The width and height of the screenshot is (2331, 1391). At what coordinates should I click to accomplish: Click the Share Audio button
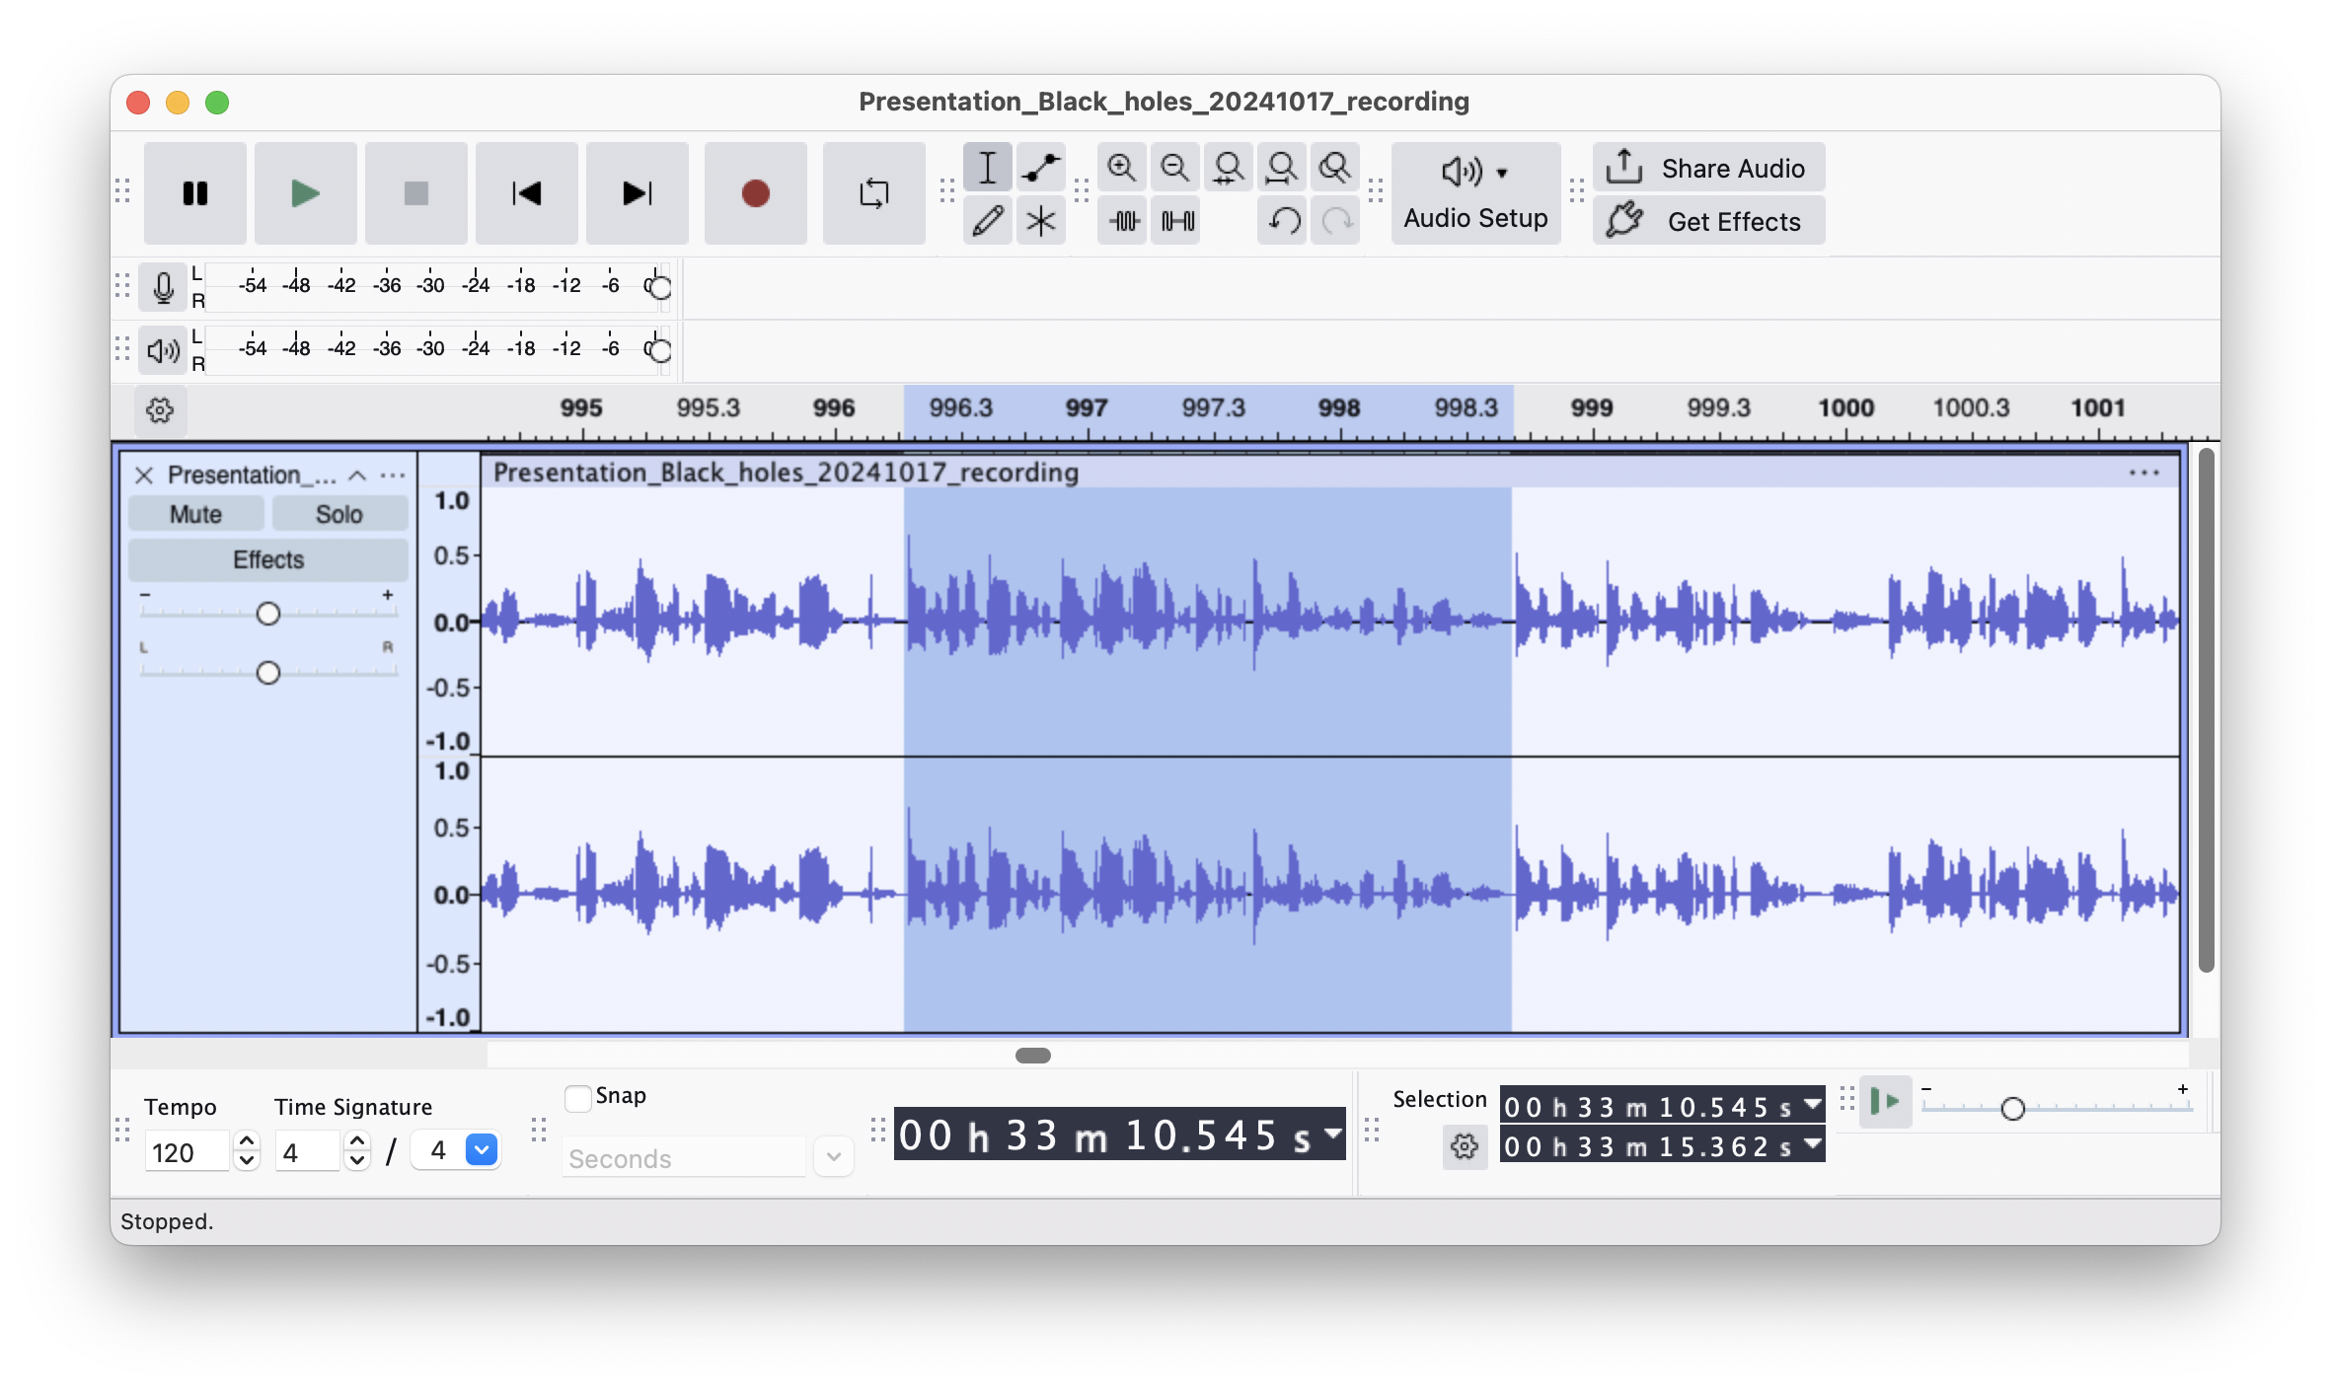click(x=1708, y=168)
